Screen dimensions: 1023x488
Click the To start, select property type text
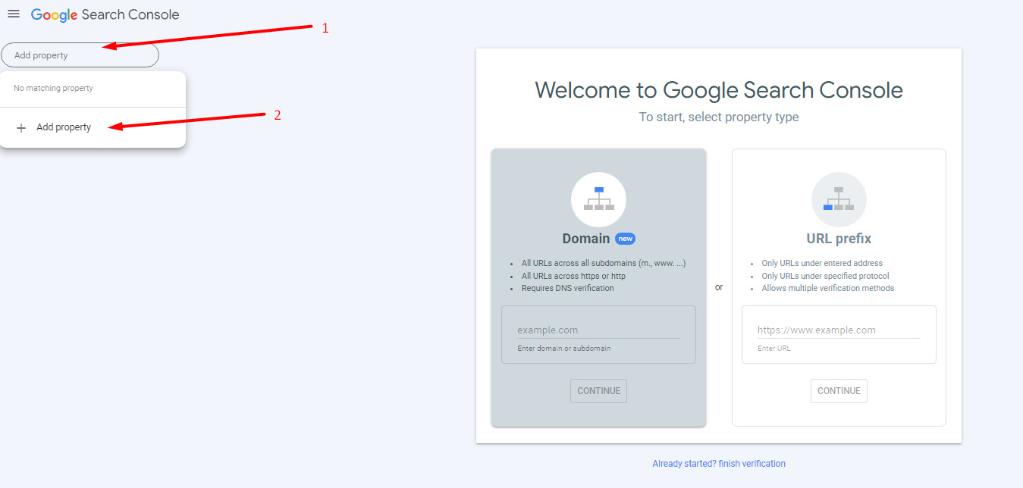pos(719,117)
